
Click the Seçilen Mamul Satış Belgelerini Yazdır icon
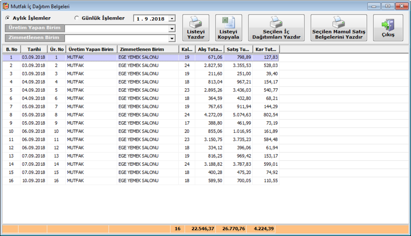(338, 23)
